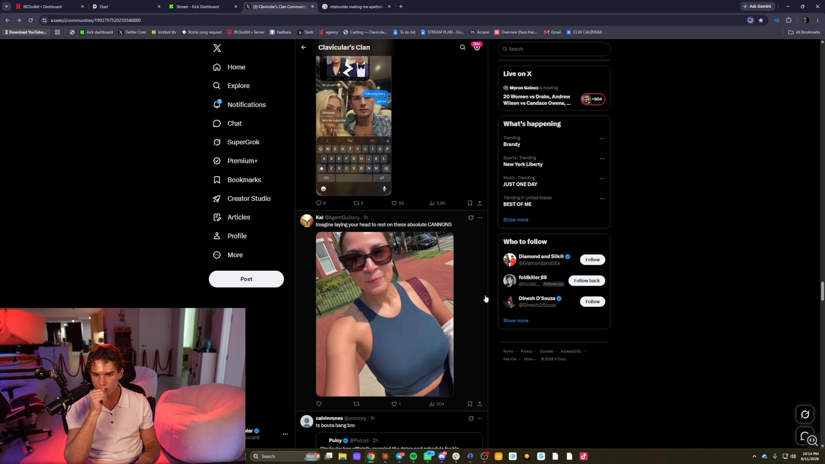
Task: Repost the post with 50 likes
Action: (358, 203)
